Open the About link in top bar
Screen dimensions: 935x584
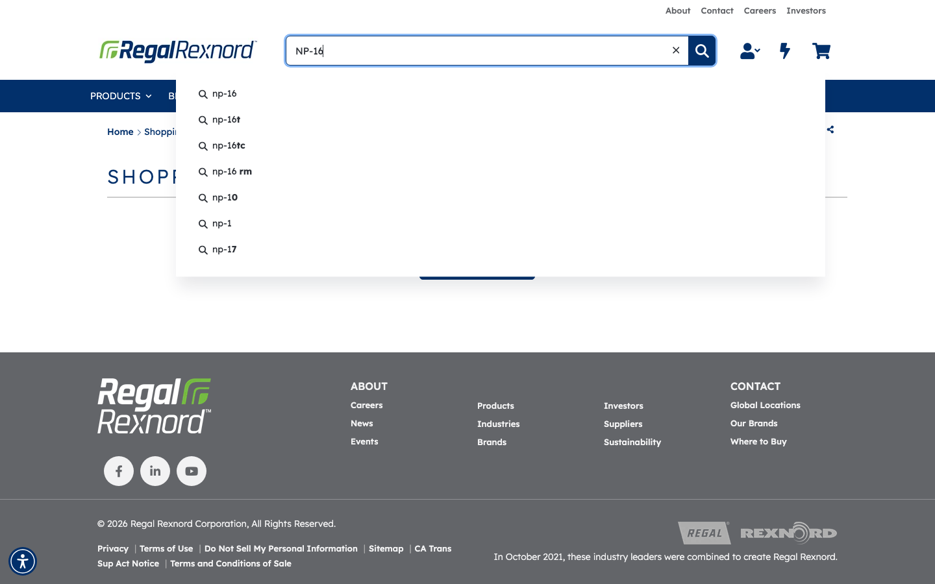[x=678, y=10]
